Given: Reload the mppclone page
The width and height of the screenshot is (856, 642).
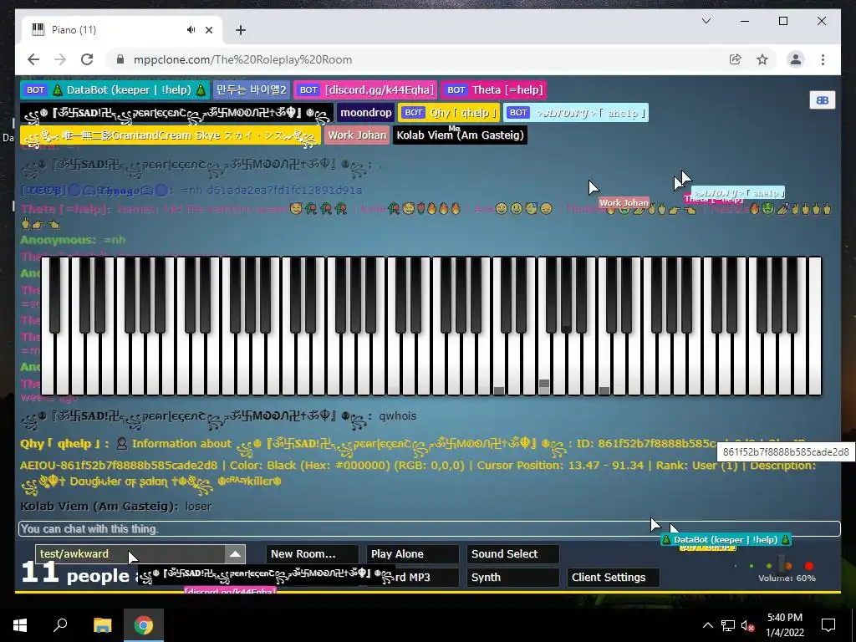Looking at the screenshot, I should tap(87, 59).
